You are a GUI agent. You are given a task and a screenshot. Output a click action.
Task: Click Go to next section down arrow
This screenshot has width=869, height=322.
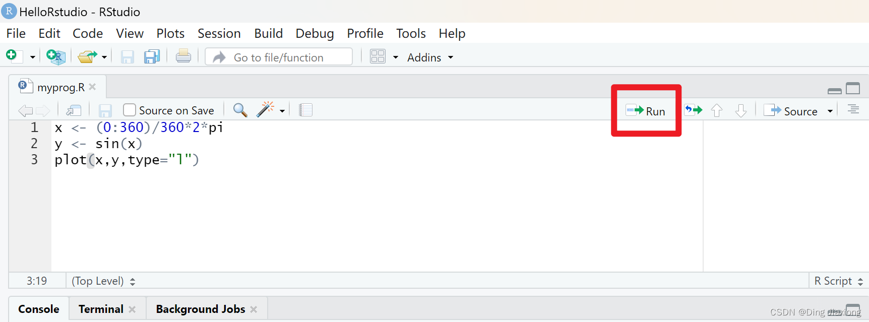(740, 110)
